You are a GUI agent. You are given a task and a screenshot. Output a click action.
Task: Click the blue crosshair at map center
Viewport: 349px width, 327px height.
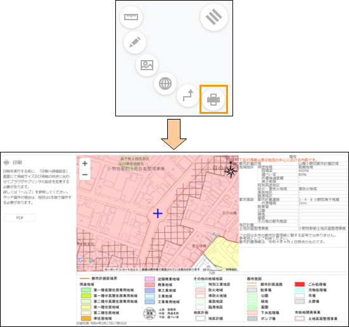point(158,213)
